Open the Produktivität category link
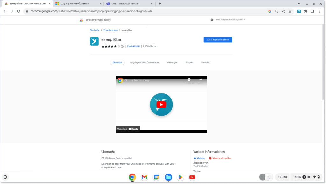 click(133, 46)
